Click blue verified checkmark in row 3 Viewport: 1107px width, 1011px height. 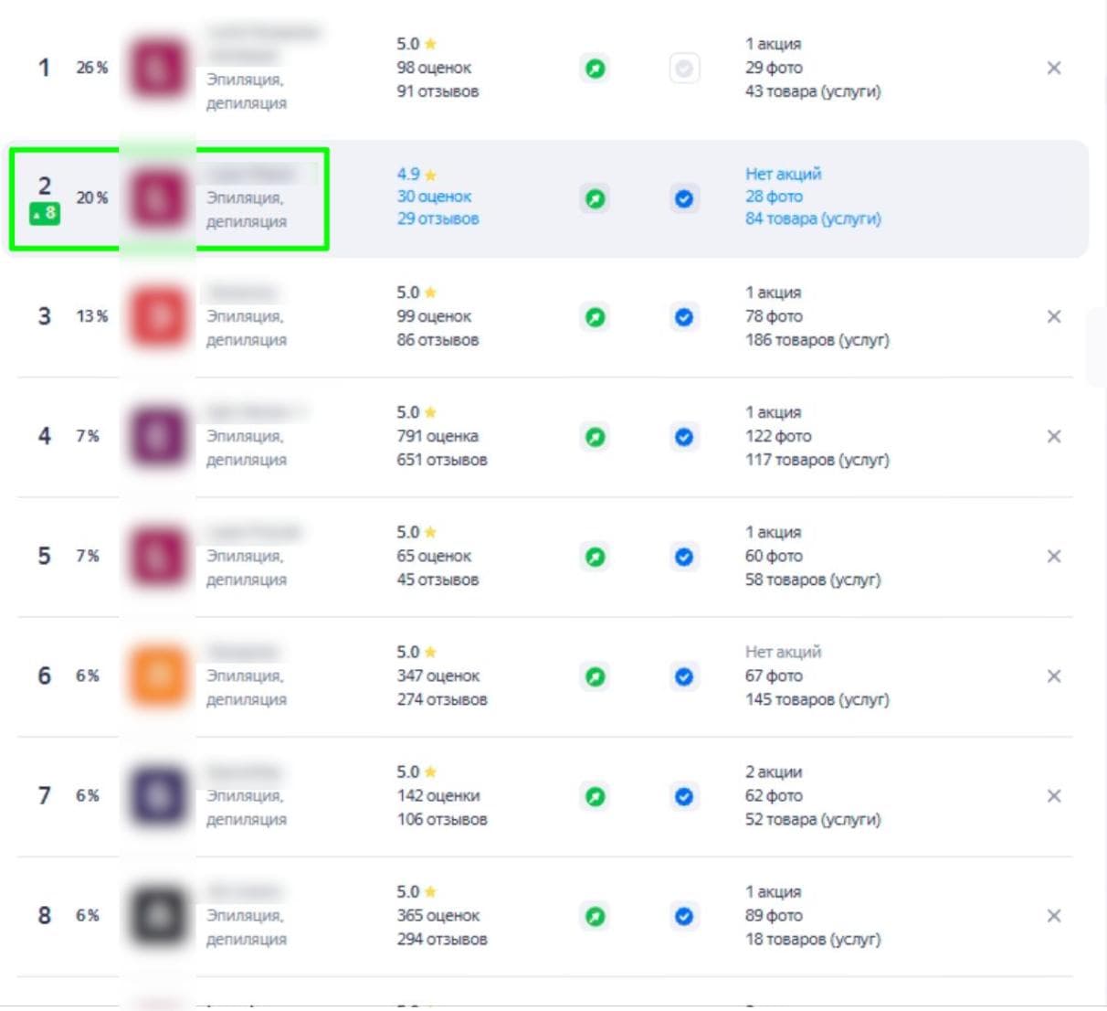click(x=683, y=317)
